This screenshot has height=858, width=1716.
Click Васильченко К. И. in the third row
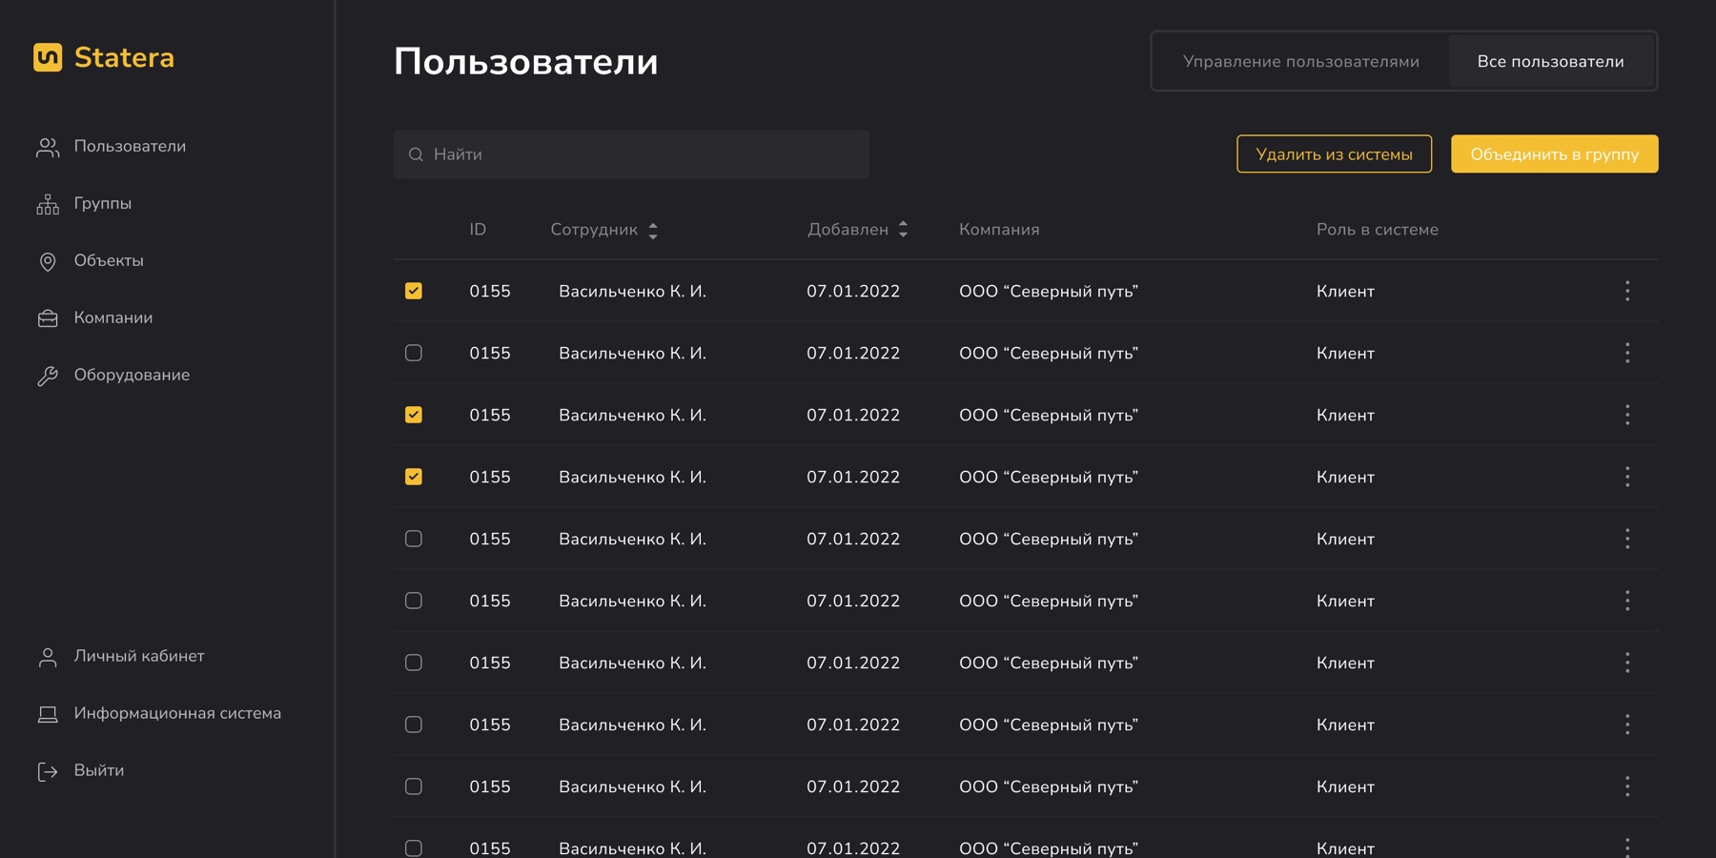[632, 415]
